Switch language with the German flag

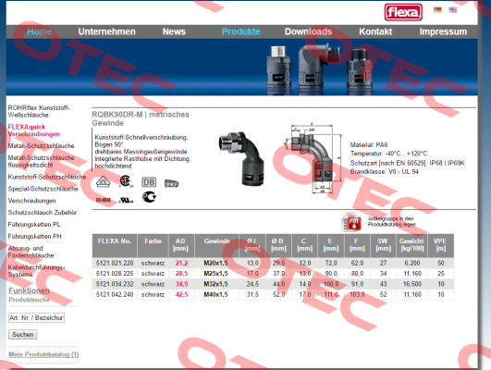(x=437, y=10)
